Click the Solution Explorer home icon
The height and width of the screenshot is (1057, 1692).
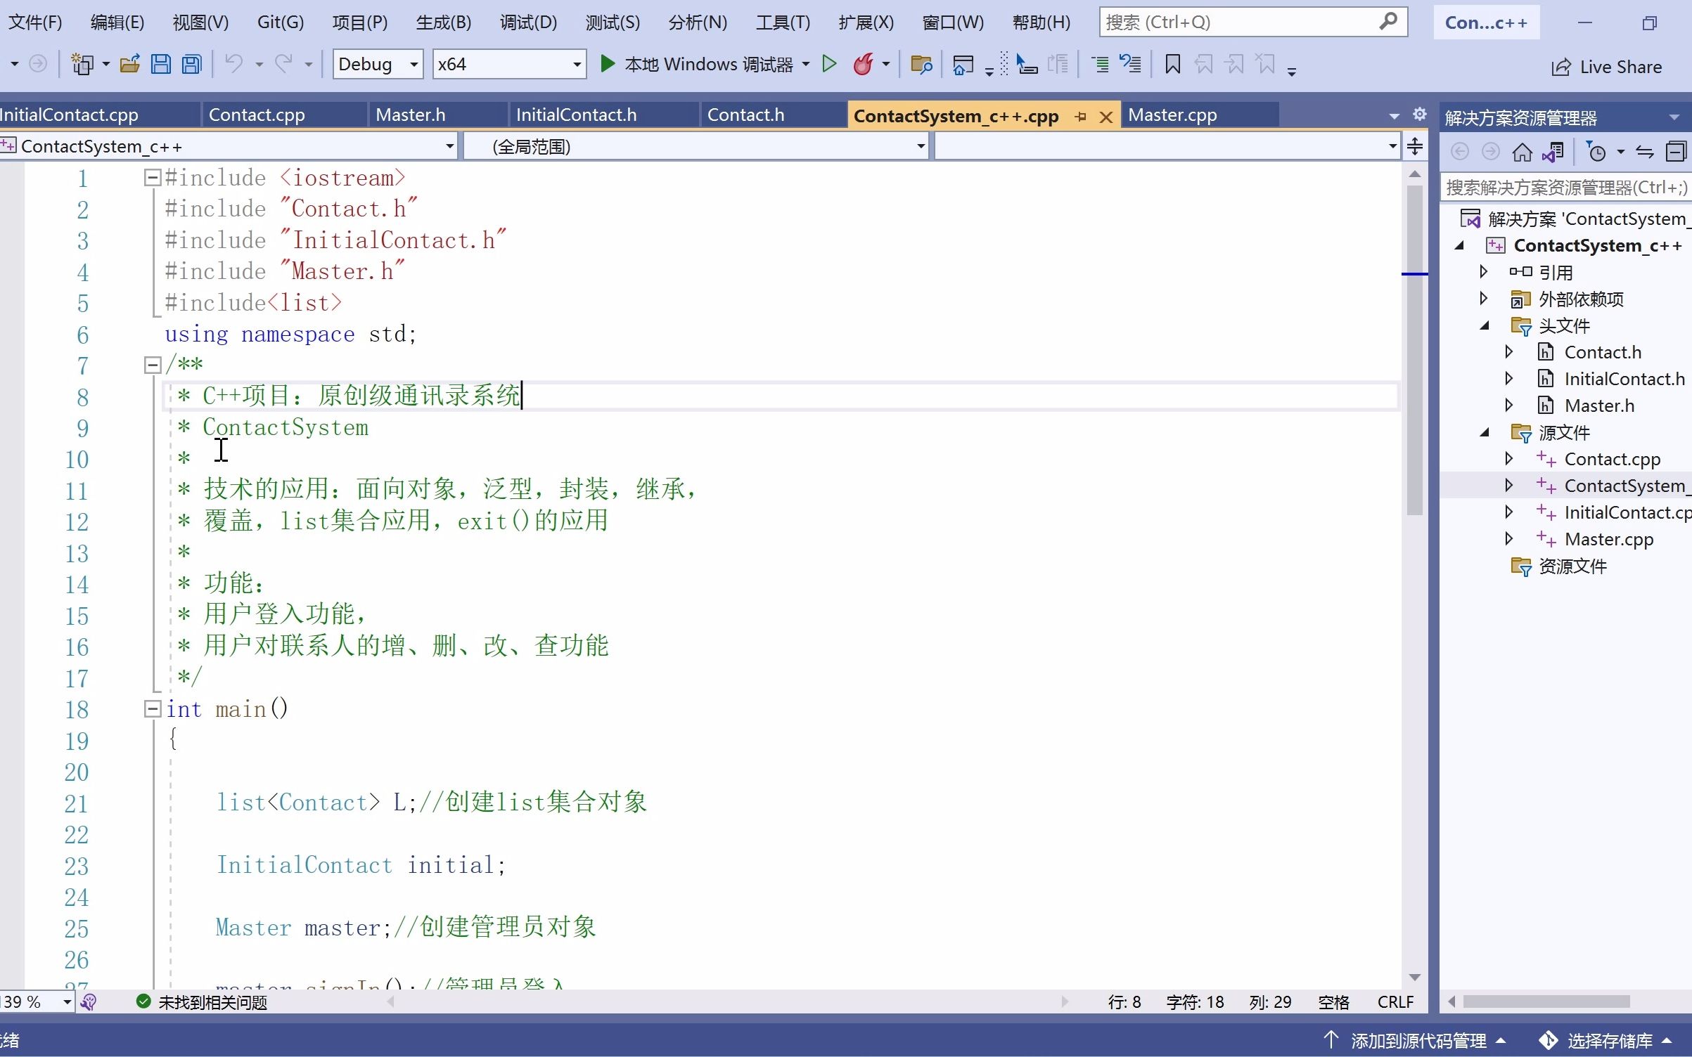(x=1523, y=151)
